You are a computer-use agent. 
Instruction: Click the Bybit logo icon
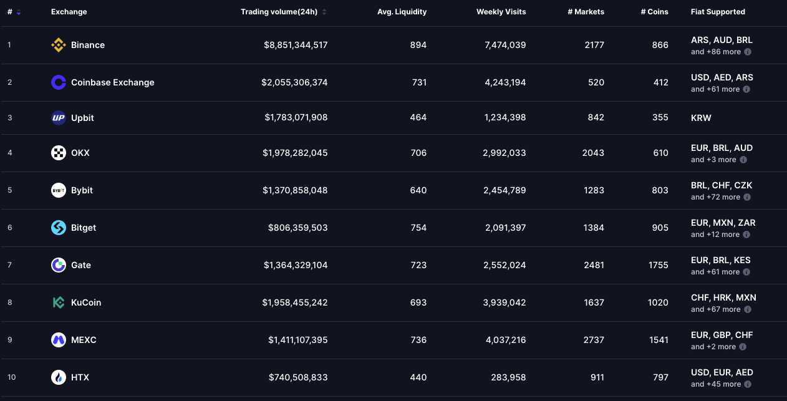(59, 190)
